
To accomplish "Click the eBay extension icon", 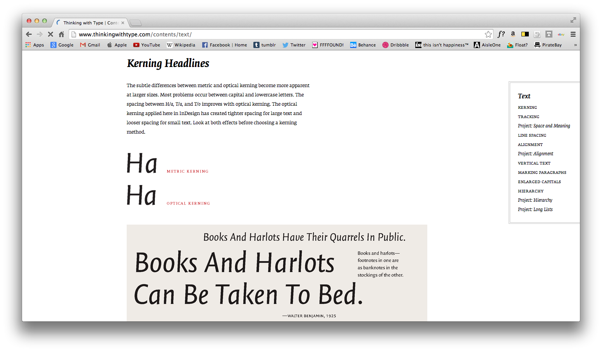I will (x=561, y=34).
